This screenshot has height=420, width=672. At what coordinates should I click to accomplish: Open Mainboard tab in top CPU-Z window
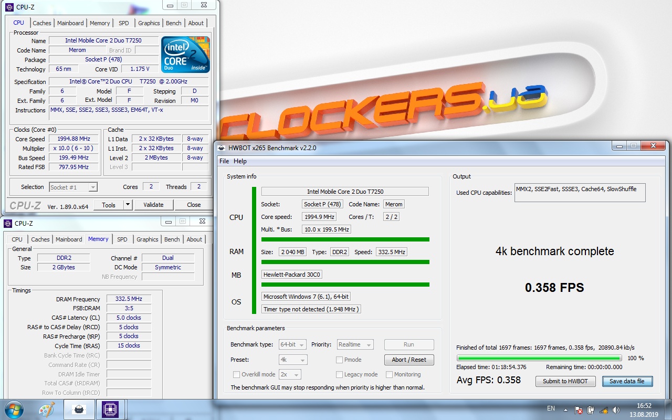coord(70,23)
